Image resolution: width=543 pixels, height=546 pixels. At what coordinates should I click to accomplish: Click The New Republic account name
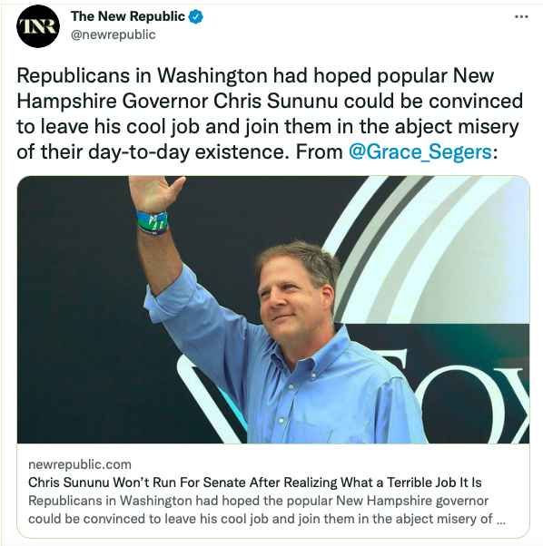pyautogui.click(x=127, y=16)
